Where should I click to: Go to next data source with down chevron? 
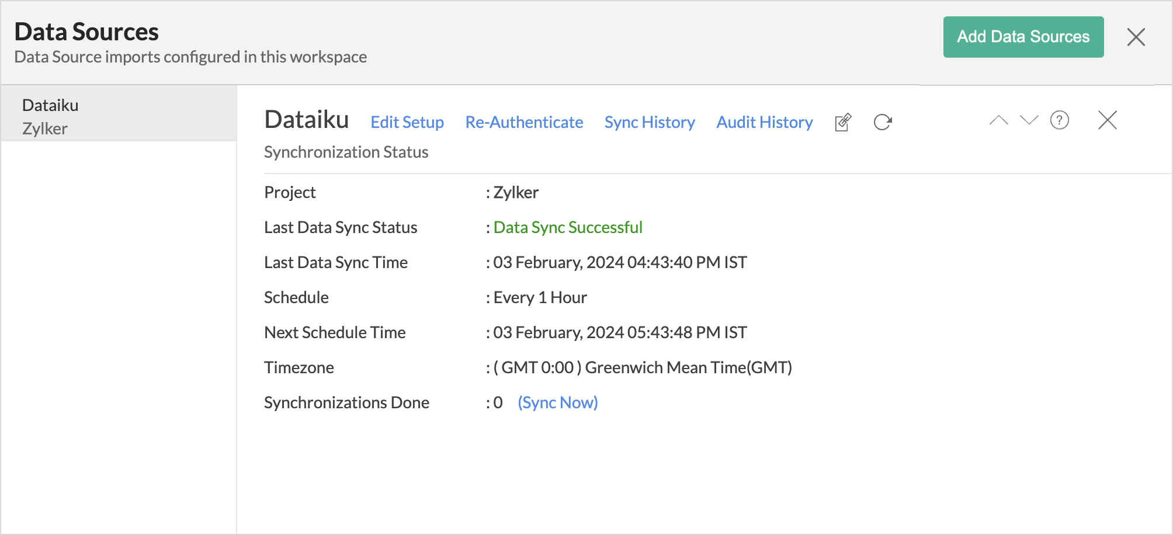(1029, 120)
